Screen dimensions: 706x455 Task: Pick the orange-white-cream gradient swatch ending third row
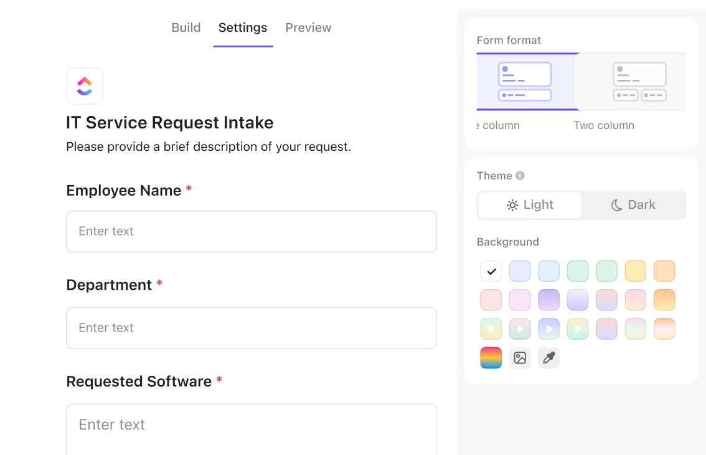click(664, 329)
